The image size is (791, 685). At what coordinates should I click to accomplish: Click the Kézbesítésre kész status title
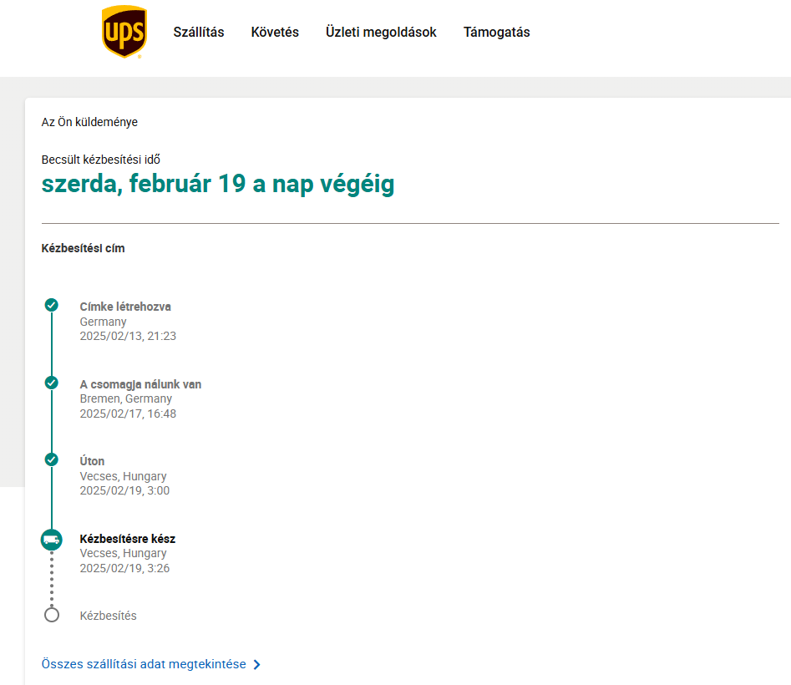[127, 539]
